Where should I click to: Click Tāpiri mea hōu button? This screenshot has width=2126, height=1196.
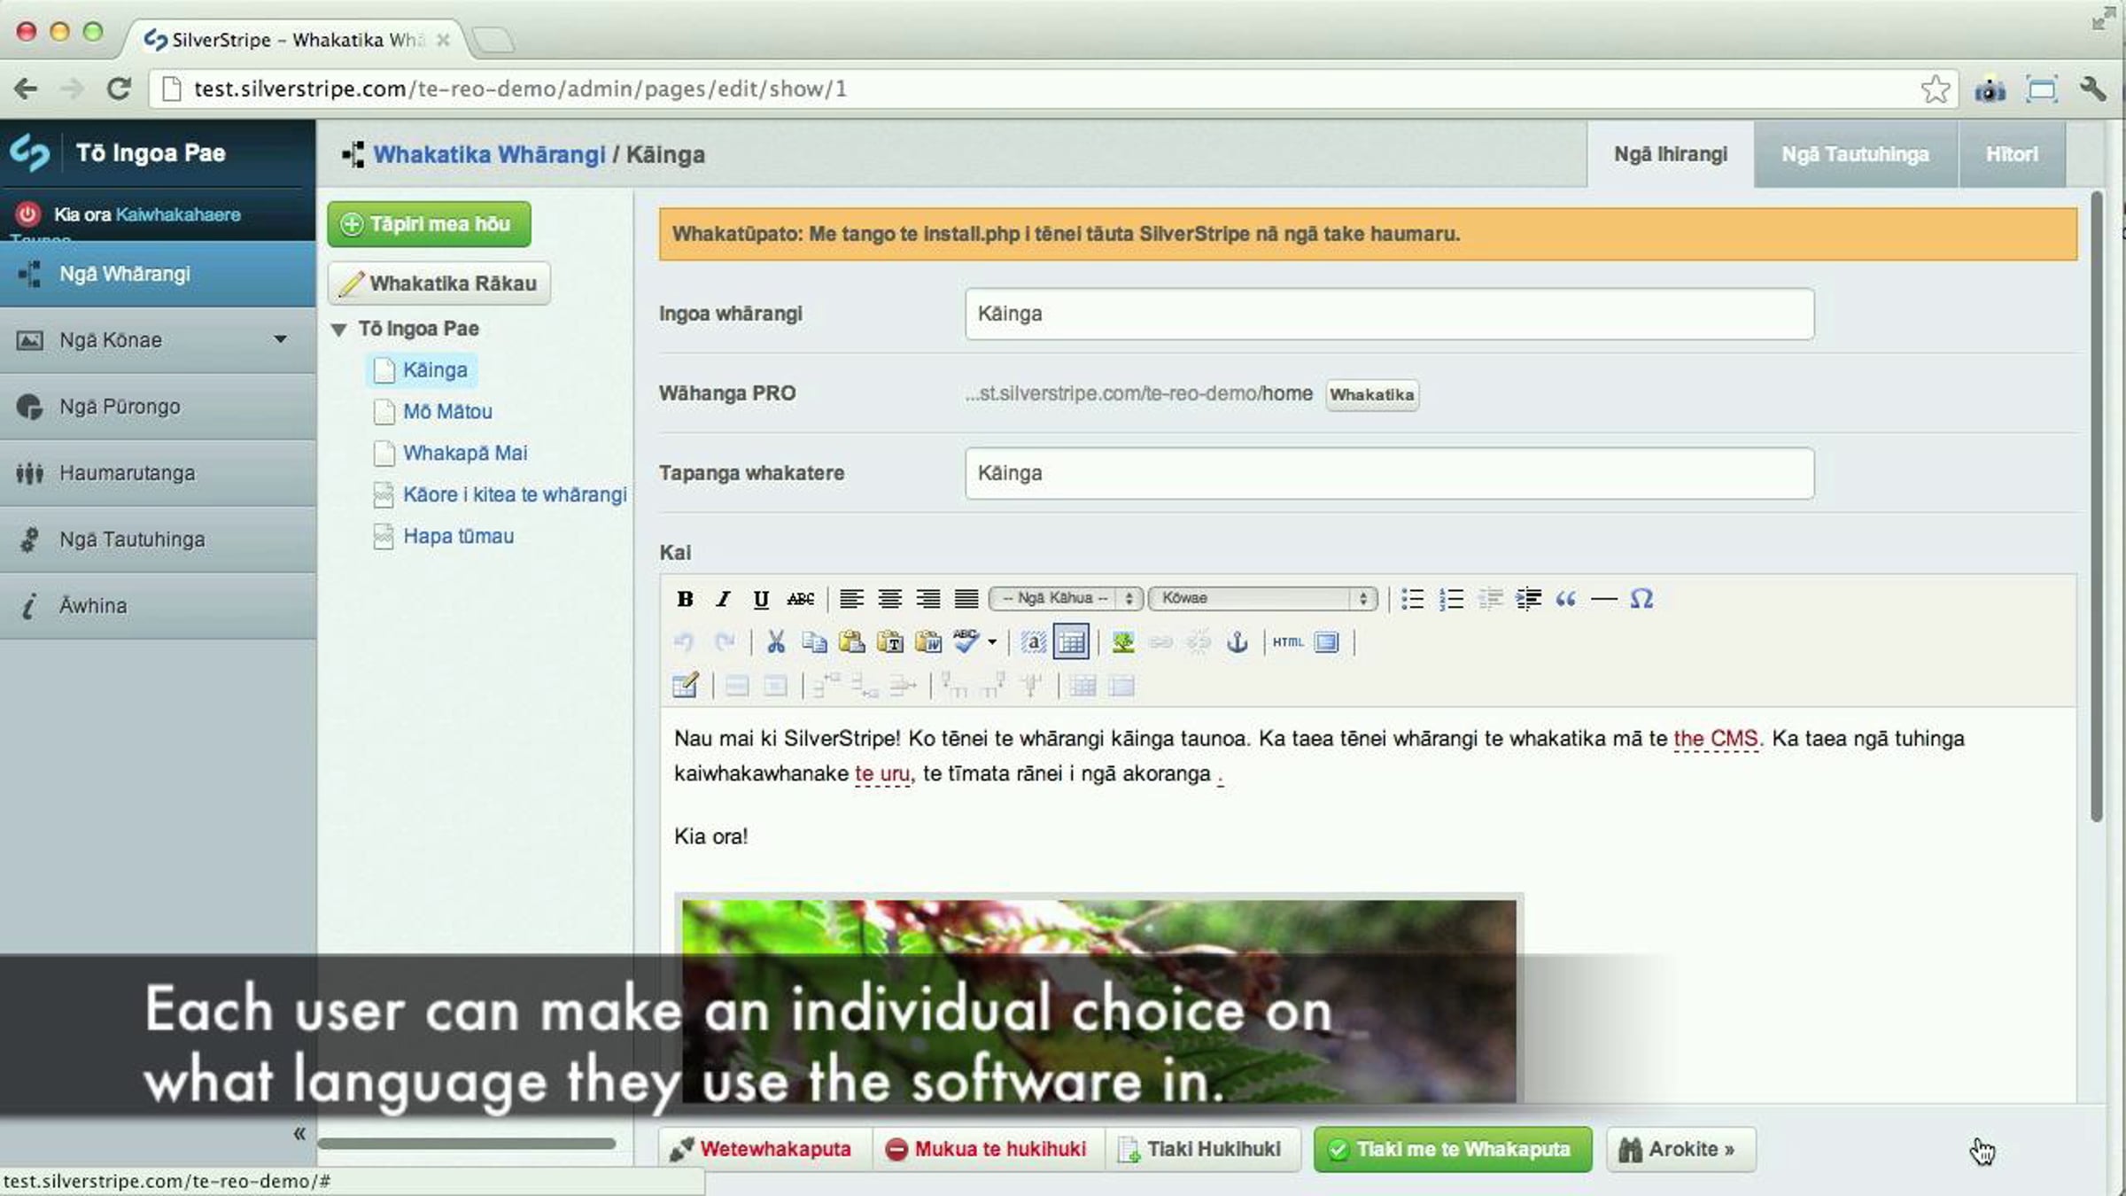[x=429, y=224]
